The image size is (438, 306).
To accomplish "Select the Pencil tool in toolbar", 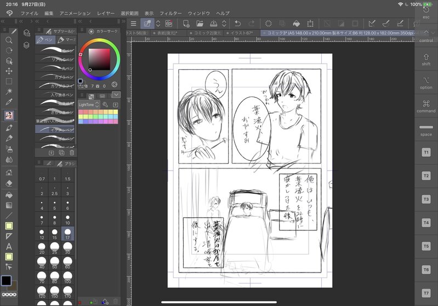I will pos(9,138).
